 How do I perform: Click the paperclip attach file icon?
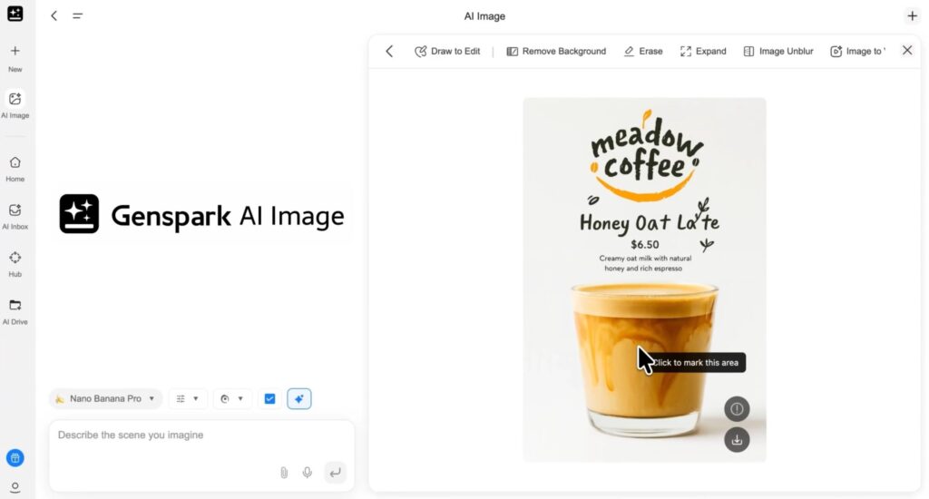[x=283, y=473]
